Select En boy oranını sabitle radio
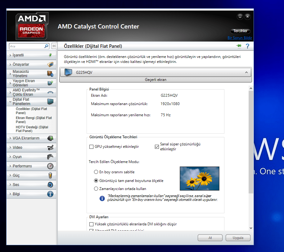 click(x=96, y=172)
